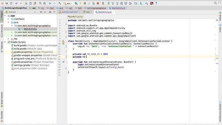Image resolution: width=222 pixels, height=125 pixels.
Task: Close the MainActivity.kt tab
Action: click(113, 12)
